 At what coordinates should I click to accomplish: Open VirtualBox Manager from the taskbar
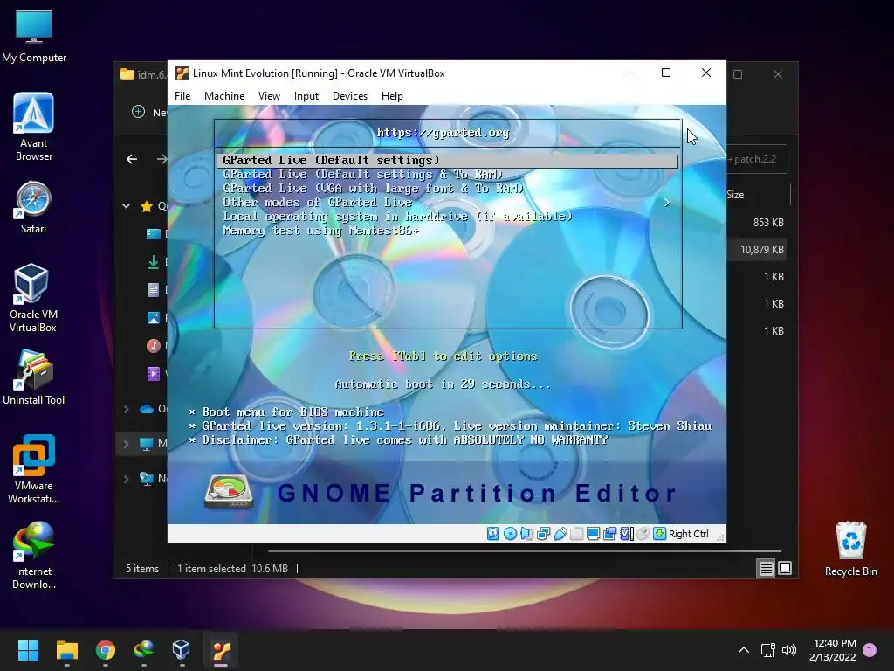tap(182, 650)
